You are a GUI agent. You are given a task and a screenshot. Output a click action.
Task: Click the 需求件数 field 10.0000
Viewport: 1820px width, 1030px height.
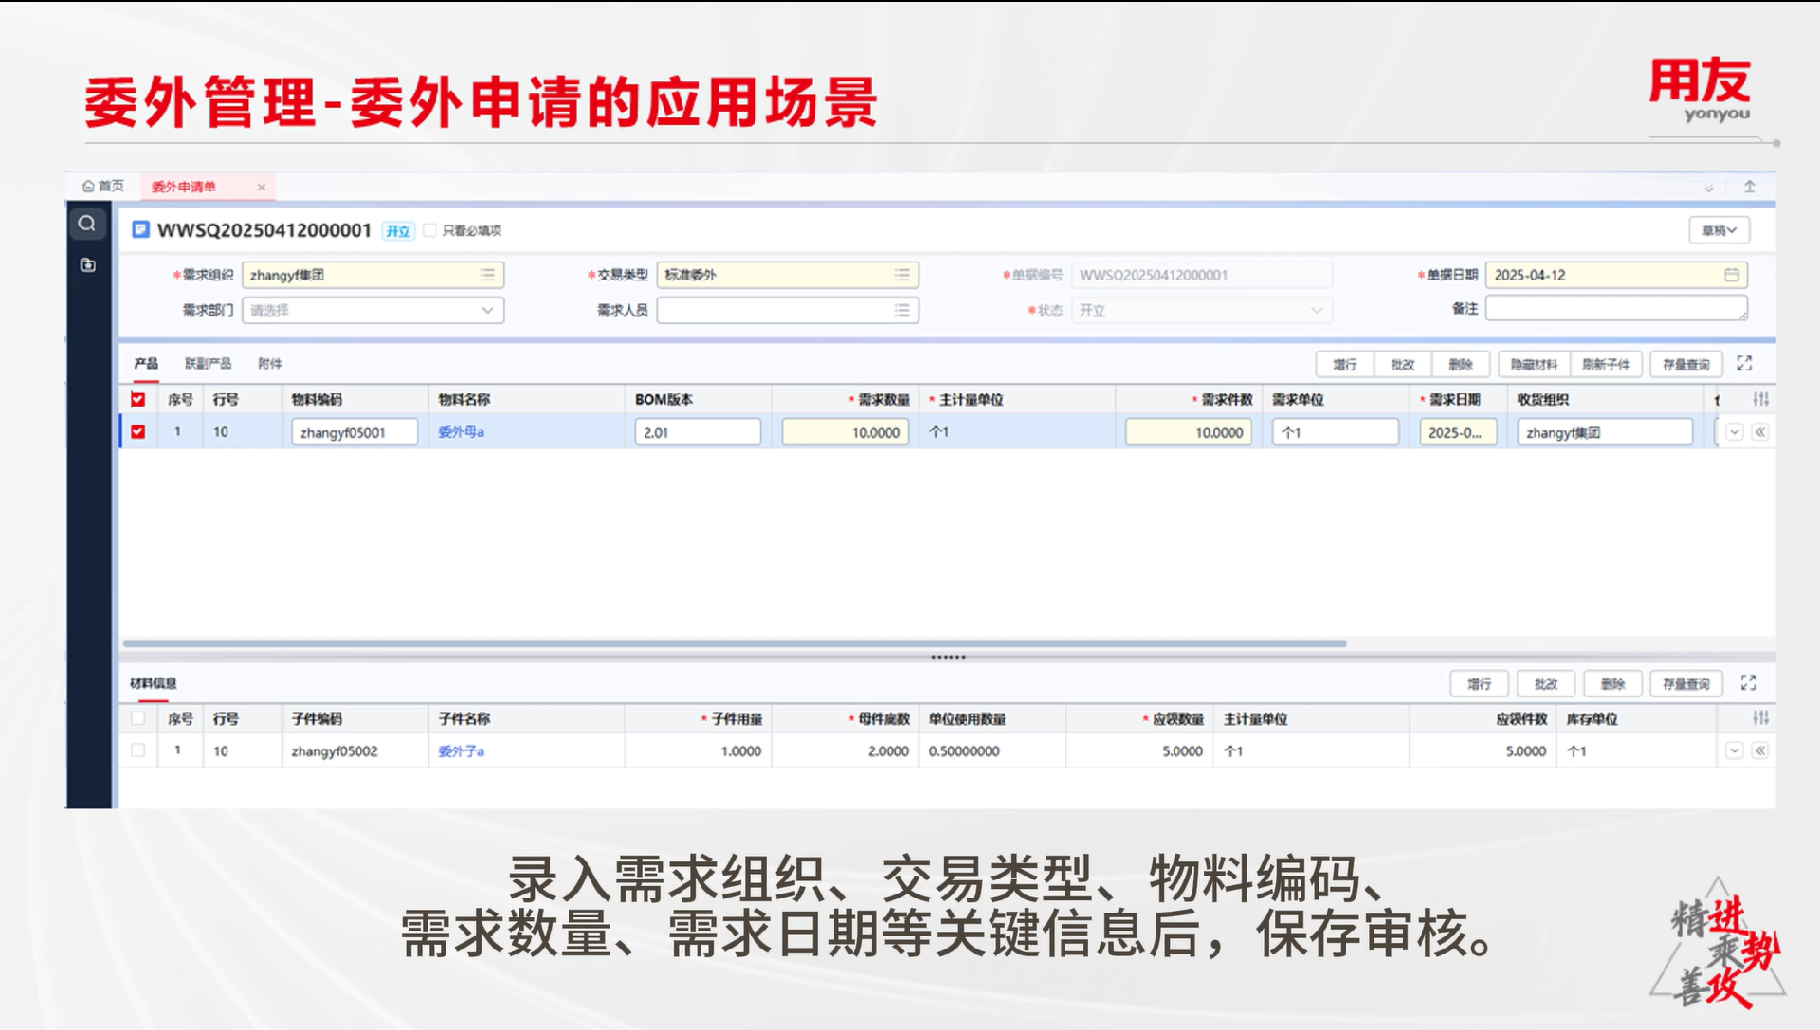1189,432
